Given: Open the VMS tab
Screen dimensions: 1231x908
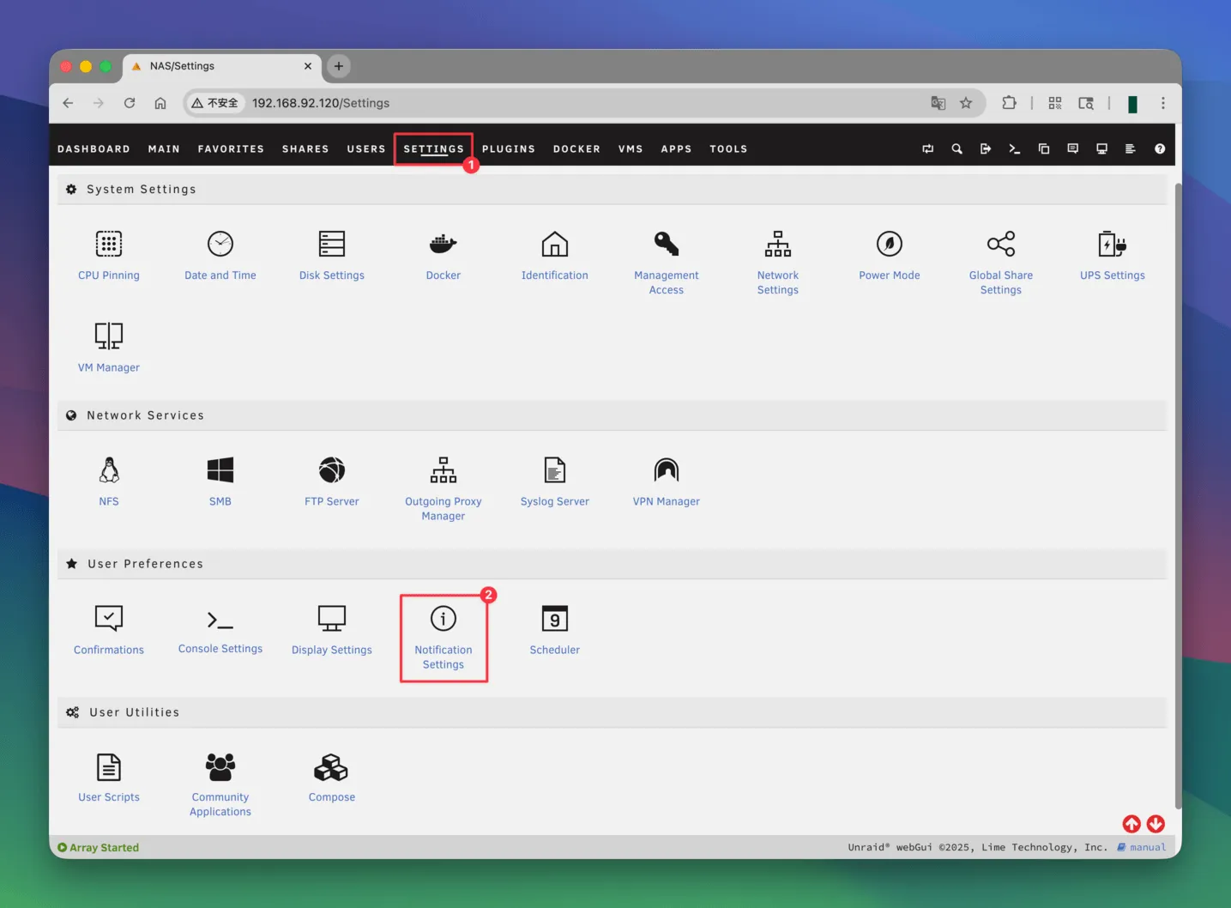Looking at the screenshot, I should (x=631, y=148).
